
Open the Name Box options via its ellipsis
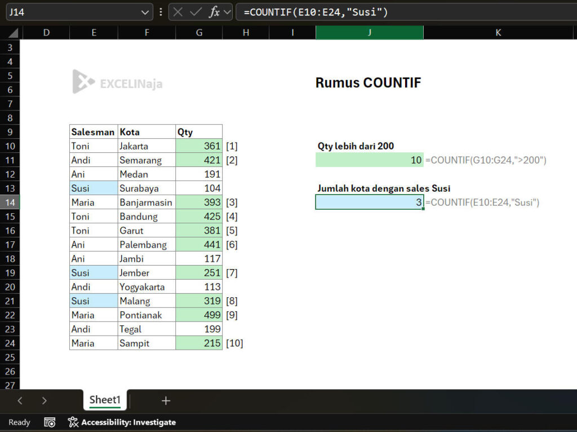[161, 11]
